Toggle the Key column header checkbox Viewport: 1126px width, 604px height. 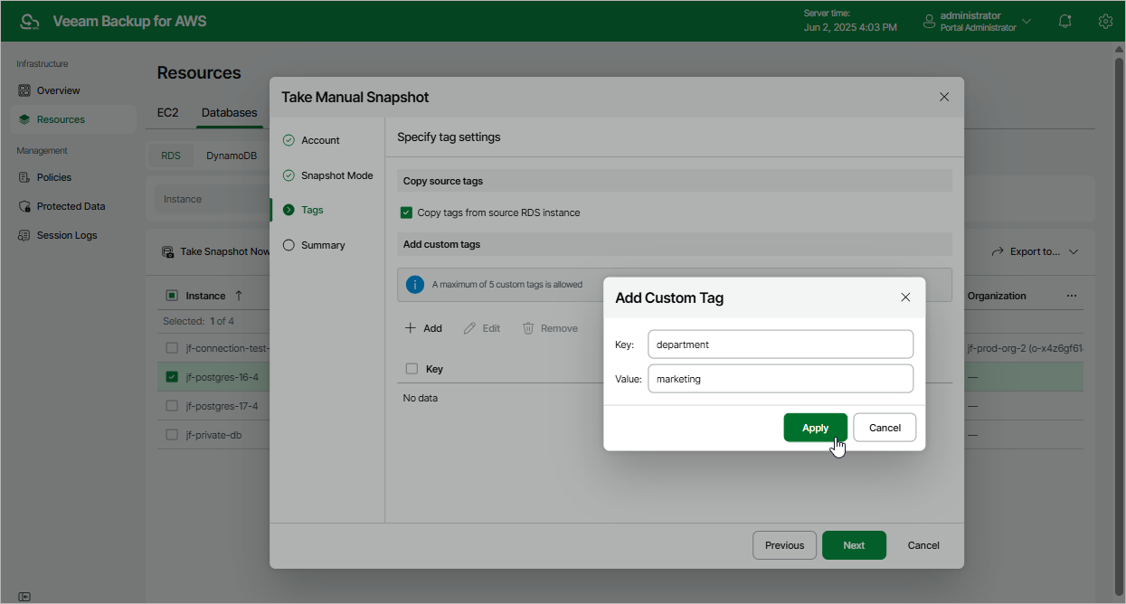[412, 369]
